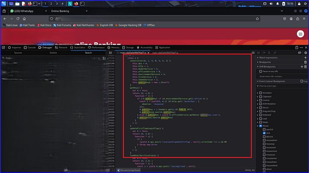Click the Step out debugger button
This screenshot has height=173, width=309.
coord(275,53)
